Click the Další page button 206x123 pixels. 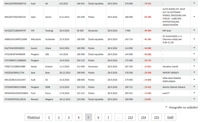(x=170, y=117)
